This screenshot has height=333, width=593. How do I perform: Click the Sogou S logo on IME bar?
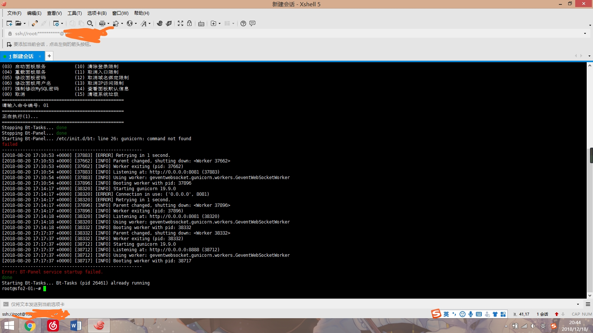click(436, 313)
